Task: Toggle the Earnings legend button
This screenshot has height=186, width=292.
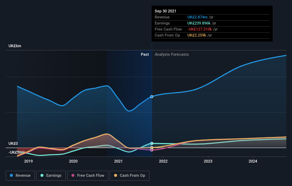Action: point(51,176)
